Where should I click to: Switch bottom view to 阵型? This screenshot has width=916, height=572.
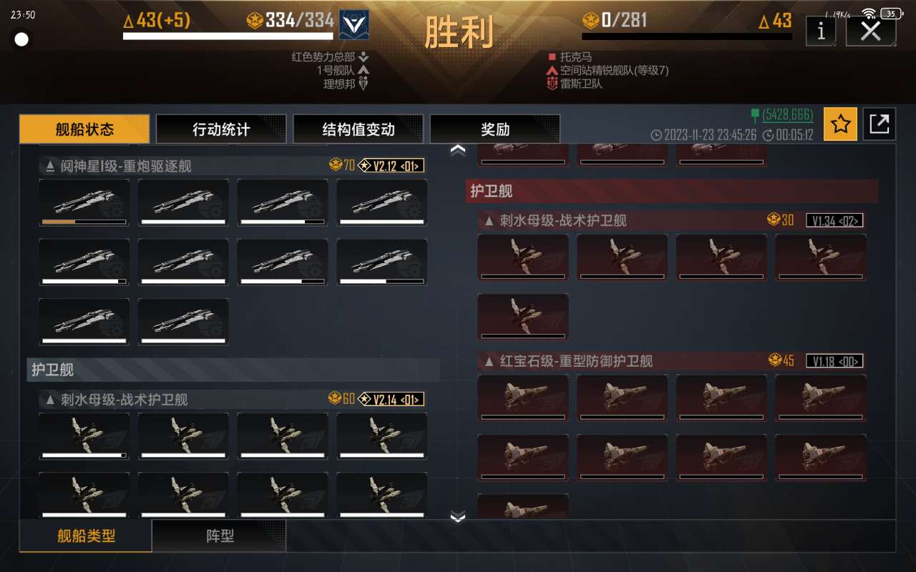(220, 536)
